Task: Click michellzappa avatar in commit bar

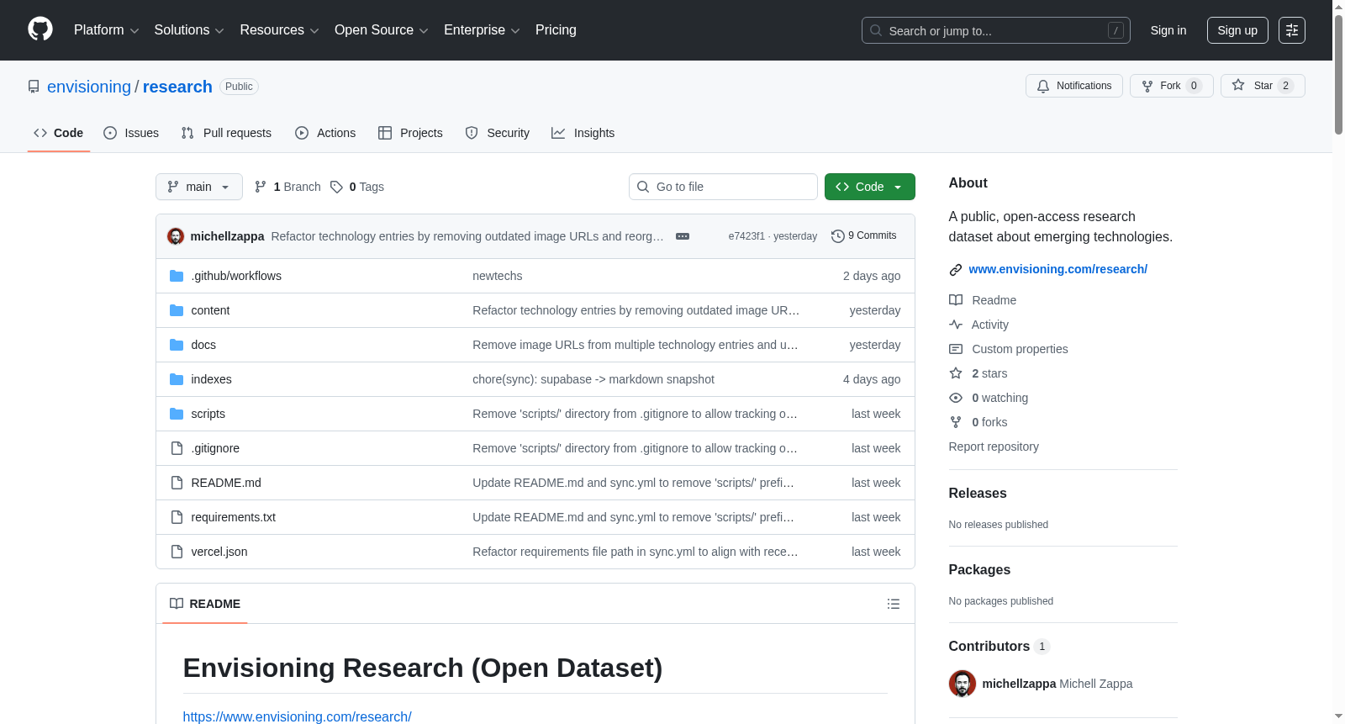Action: [x=176, y=236]
